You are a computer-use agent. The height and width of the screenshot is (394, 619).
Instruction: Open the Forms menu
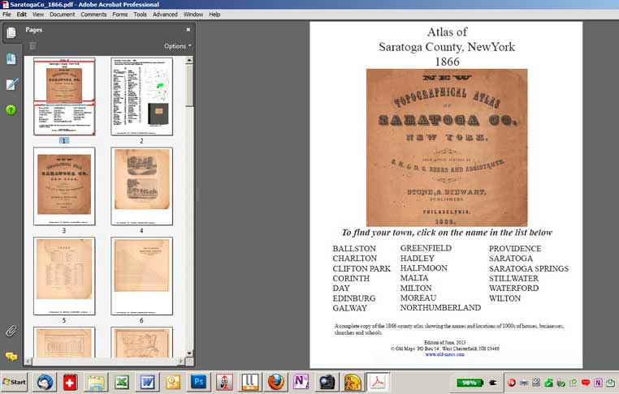[x=120, y=14]
